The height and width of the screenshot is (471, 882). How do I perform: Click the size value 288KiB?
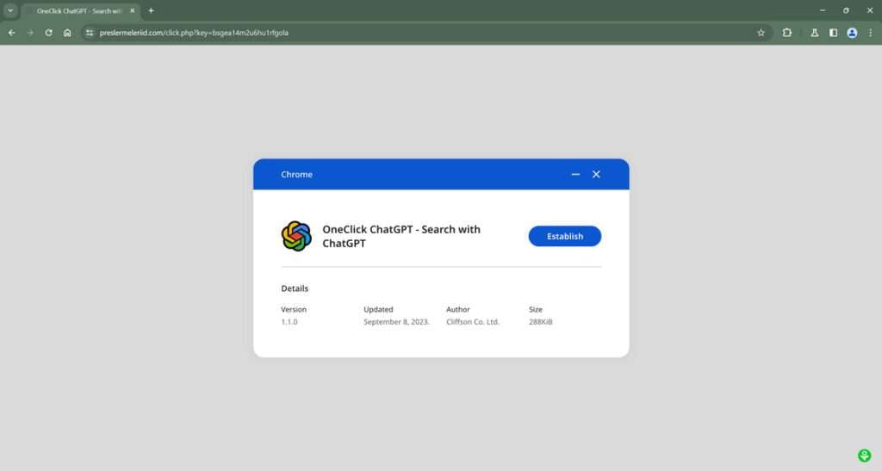point(541,322)
